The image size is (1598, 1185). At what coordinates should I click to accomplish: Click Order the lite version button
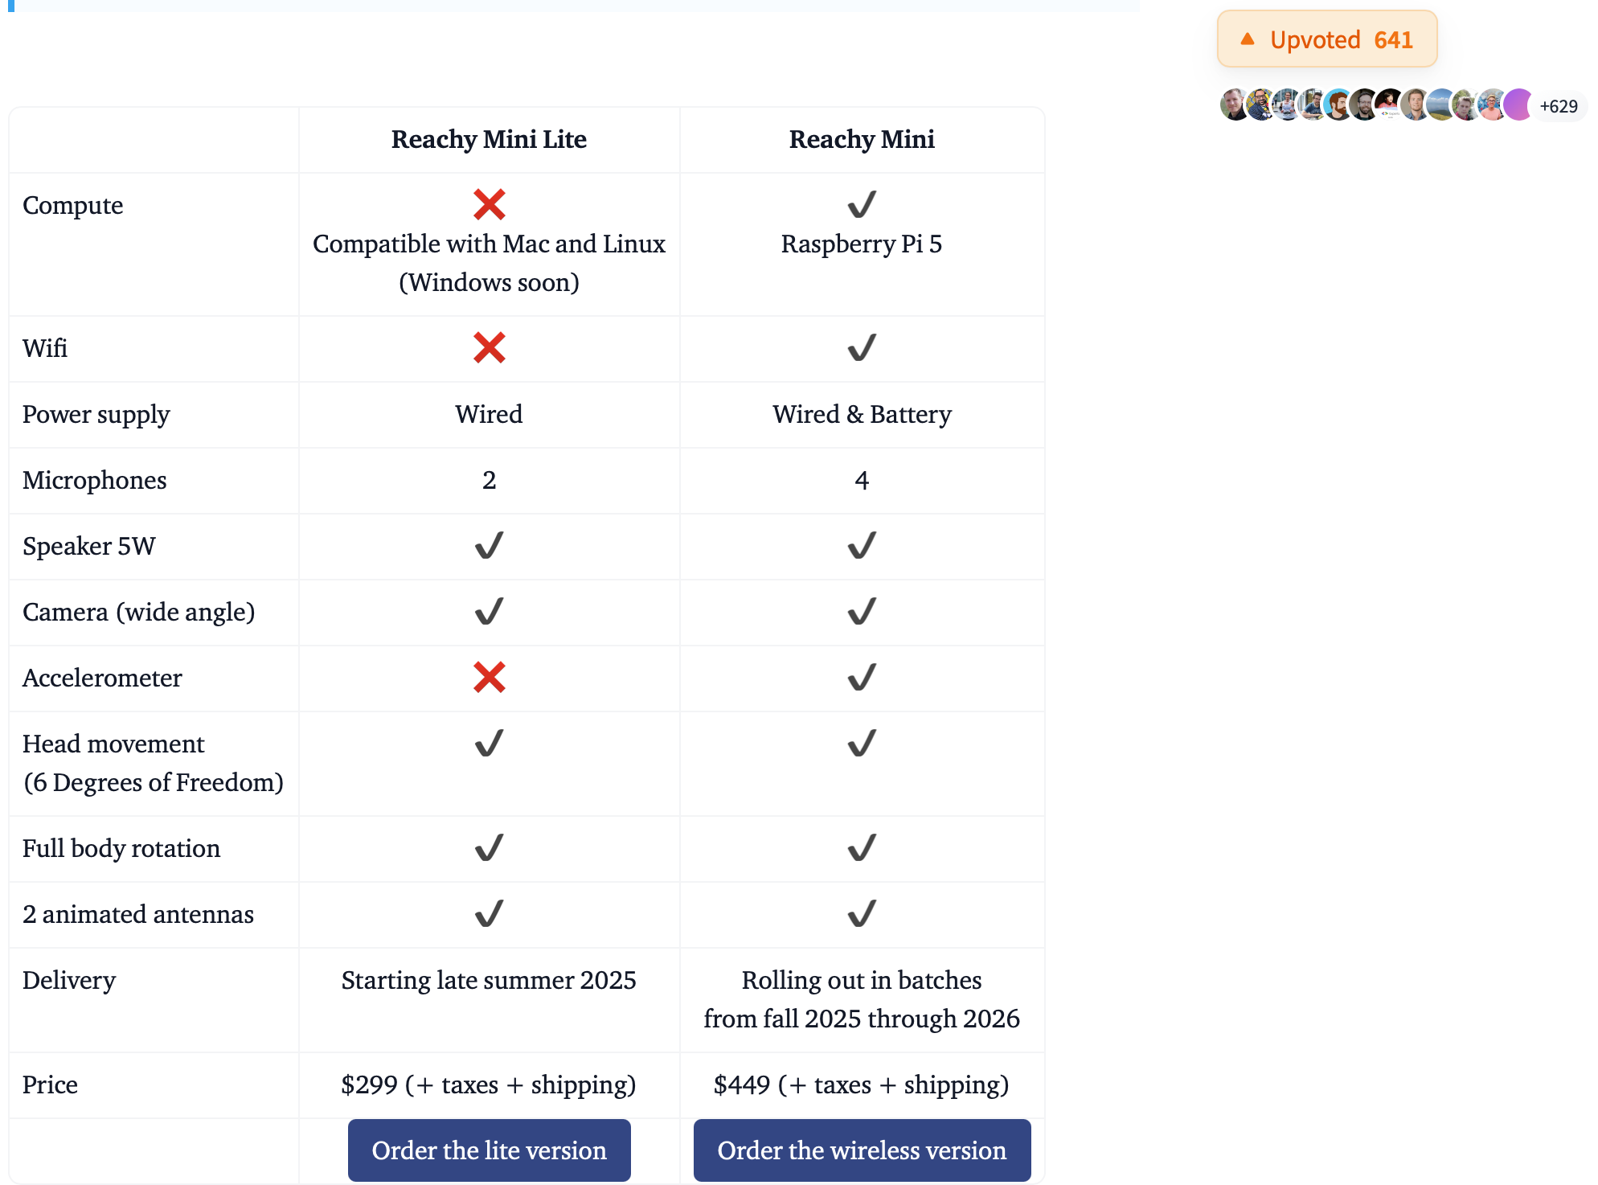coord(489,1150)
